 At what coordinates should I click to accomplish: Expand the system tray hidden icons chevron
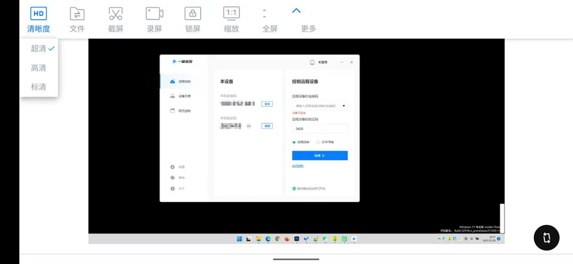click(x=439, y=239)
